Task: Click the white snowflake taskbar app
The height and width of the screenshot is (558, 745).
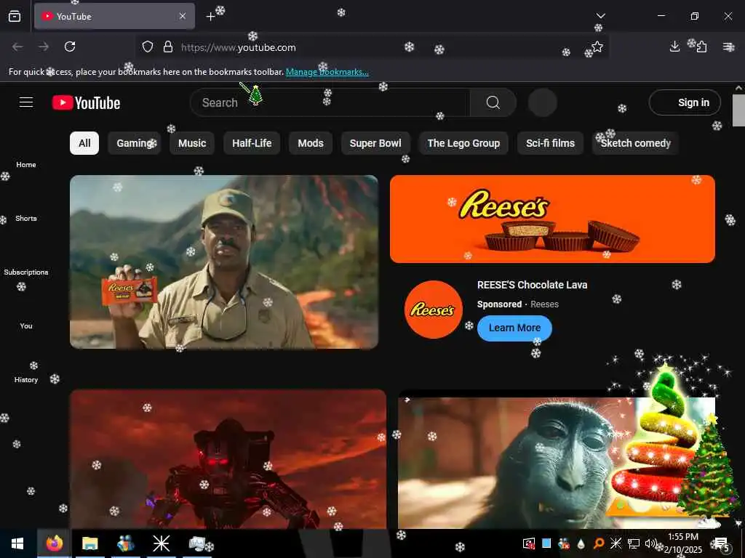Action: [161, 543]
